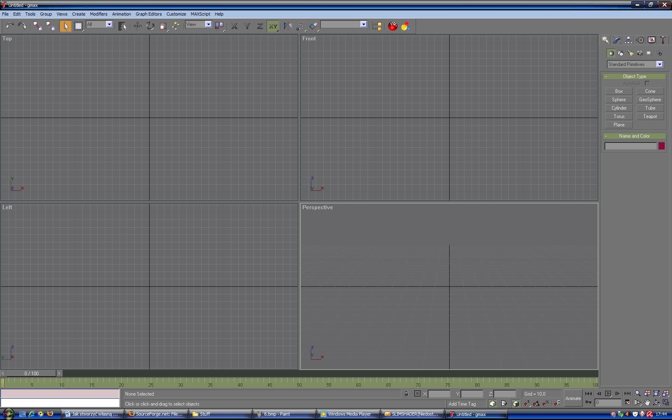This screenshot has height=420, width=672.
Task: Open the selection filter All dropdown
Action: pos(99,24)
